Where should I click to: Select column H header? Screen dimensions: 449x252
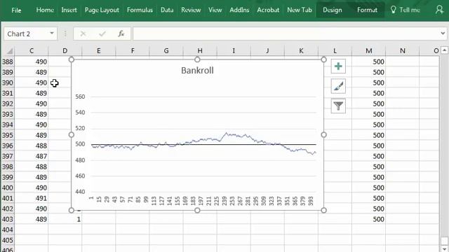200,51
